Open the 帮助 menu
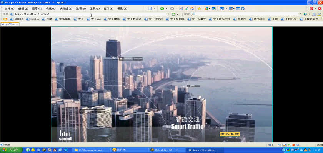This screenshot has height=153, width=323. 122,8
